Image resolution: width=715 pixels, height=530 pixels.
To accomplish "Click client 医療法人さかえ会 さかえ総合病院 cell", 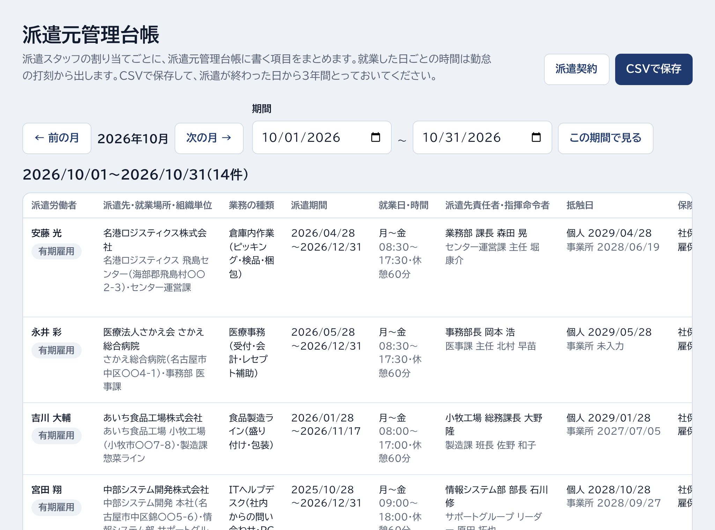I will pyautogui.click(x=154, y=339).
